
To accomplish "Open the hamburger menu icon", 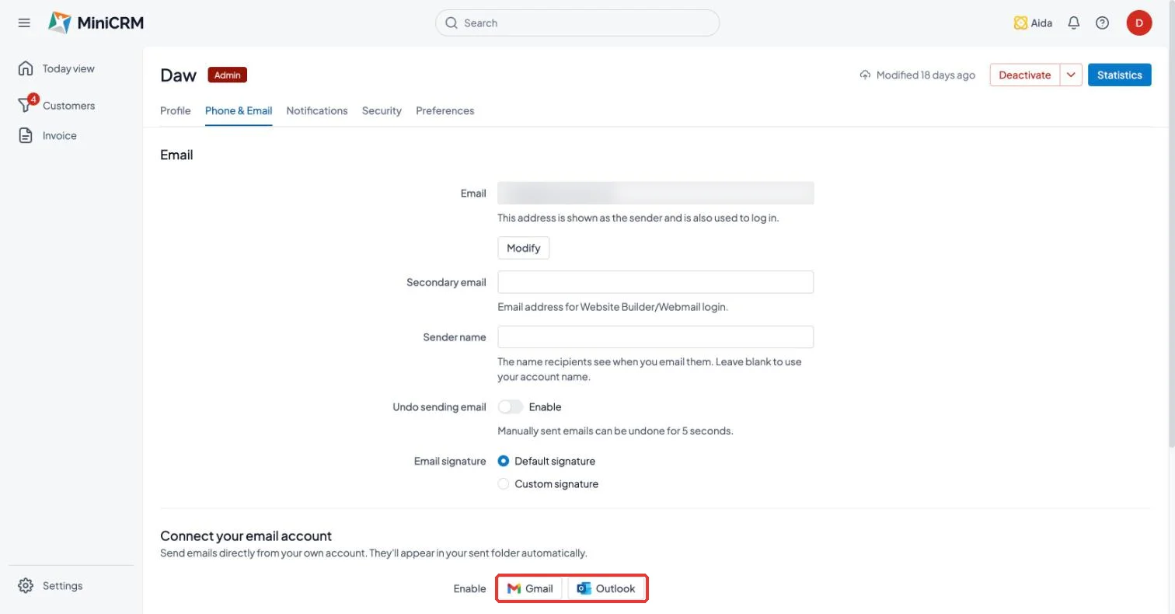I will (24, 23).
